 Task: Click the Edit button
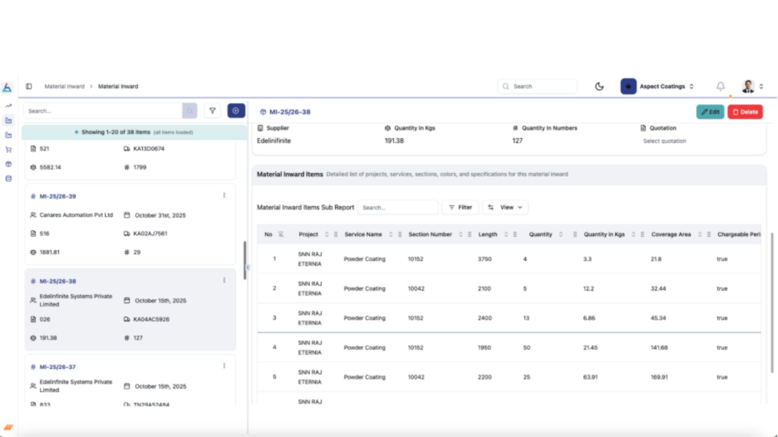pyautogui.click(x=710, y=112)
